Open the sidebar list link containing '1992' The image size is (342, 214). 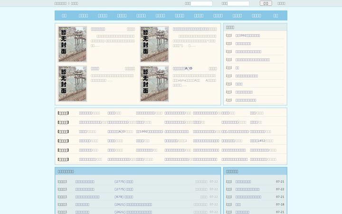tap(247, 35)
